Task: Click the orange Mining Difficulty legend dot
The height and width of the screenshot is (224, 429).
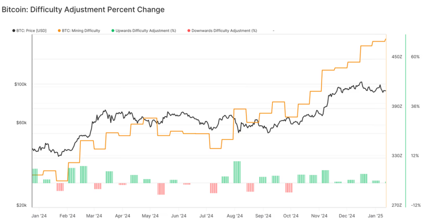Action: point(59,31)
